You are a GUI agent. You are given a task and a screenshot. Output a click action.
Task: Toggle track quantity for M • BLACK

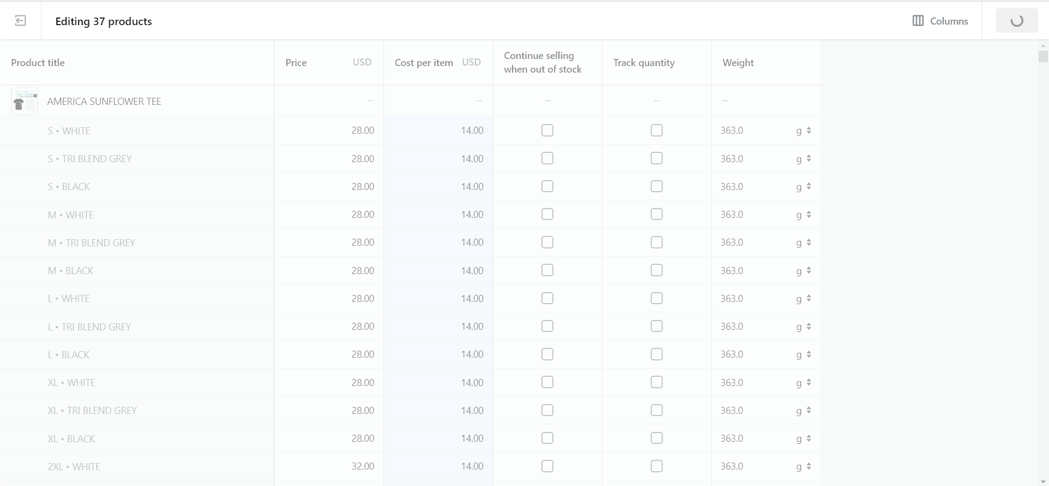click(x=656, y=270)
